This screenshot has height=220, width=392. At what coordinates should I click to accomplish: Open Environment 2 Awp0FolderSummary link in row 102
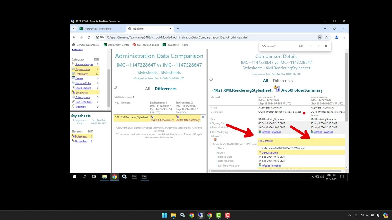(188, 120)
